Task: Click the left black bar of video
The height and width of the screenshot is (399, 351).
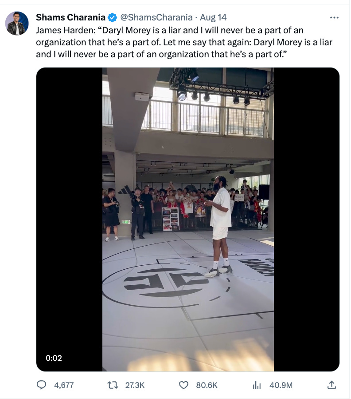Action: point(69,219)
